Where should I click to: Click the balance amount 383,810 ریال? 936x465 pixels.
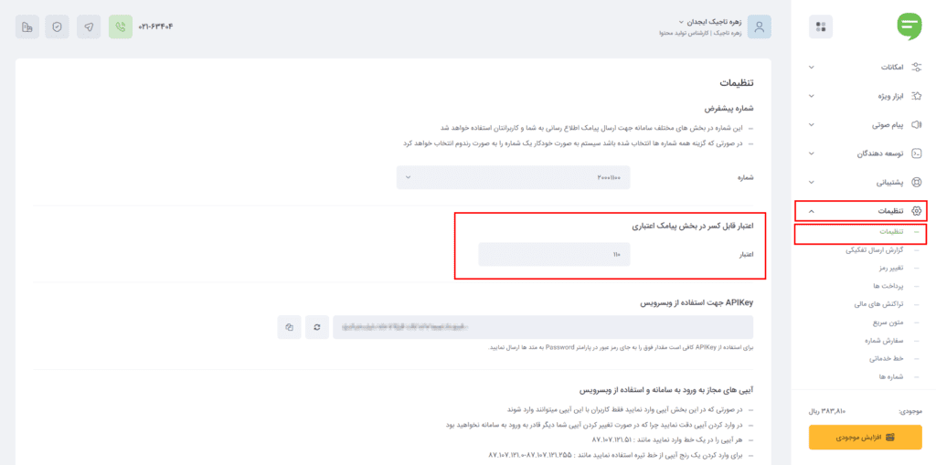826,411
